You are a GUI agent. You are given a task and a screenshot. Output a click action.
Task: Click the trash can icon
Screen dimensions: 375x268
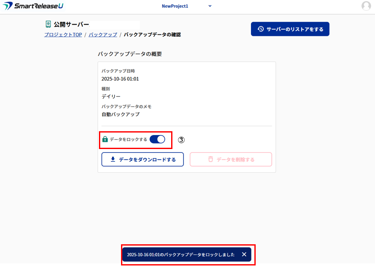point(211,160)
